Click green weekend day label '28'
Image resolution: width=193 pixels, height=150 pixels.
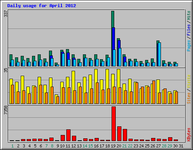164,146
